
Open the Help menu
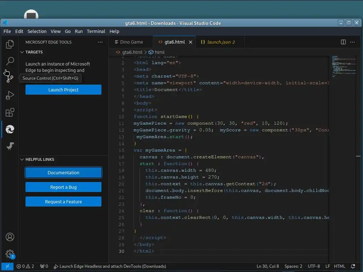pyautogui.click(x=115, y=31)
